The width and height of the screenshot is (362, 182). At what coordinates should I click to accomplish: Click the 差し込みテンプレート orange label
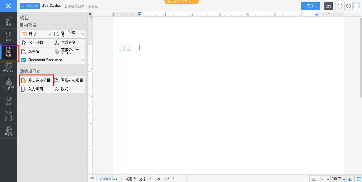click(182, 2)
